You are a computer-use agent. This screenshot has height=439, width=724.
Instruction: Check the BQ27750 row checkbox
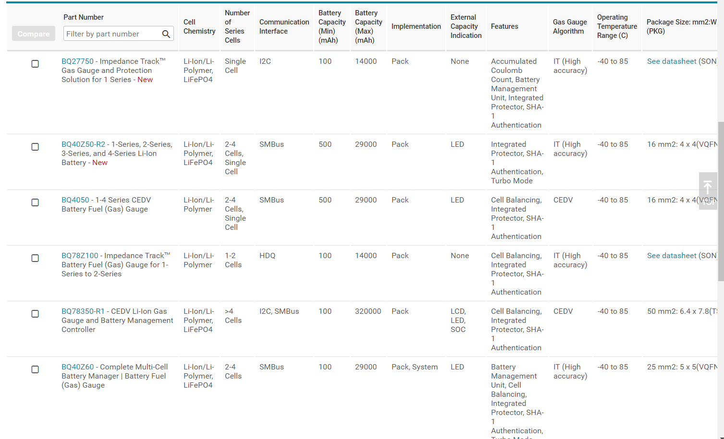35,64
